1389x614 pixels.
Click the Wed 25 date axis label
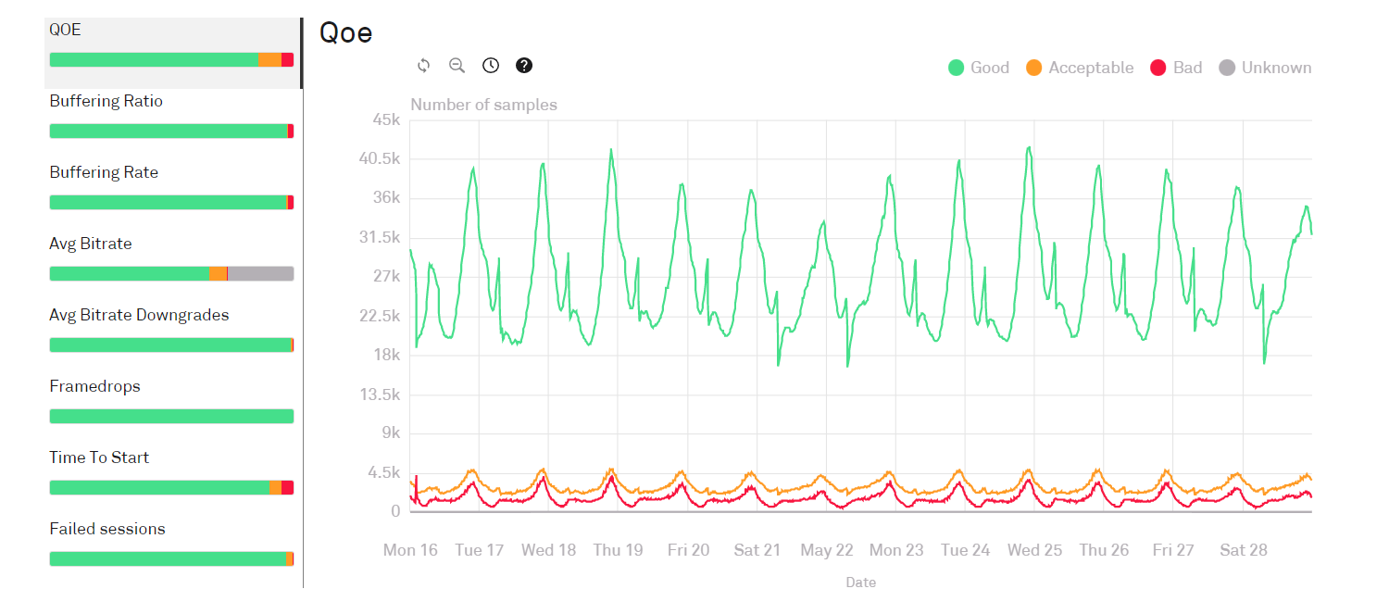1035,550
